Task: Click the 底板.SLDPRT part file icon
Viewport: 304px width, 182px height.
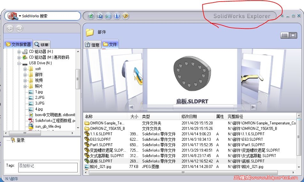Action: click(x=87, y=161)
